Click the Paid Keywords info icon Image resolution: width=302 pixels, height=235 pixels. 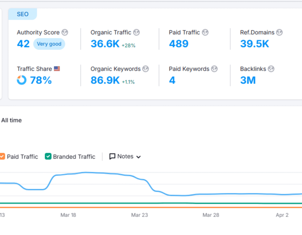(x=214, y=69)
